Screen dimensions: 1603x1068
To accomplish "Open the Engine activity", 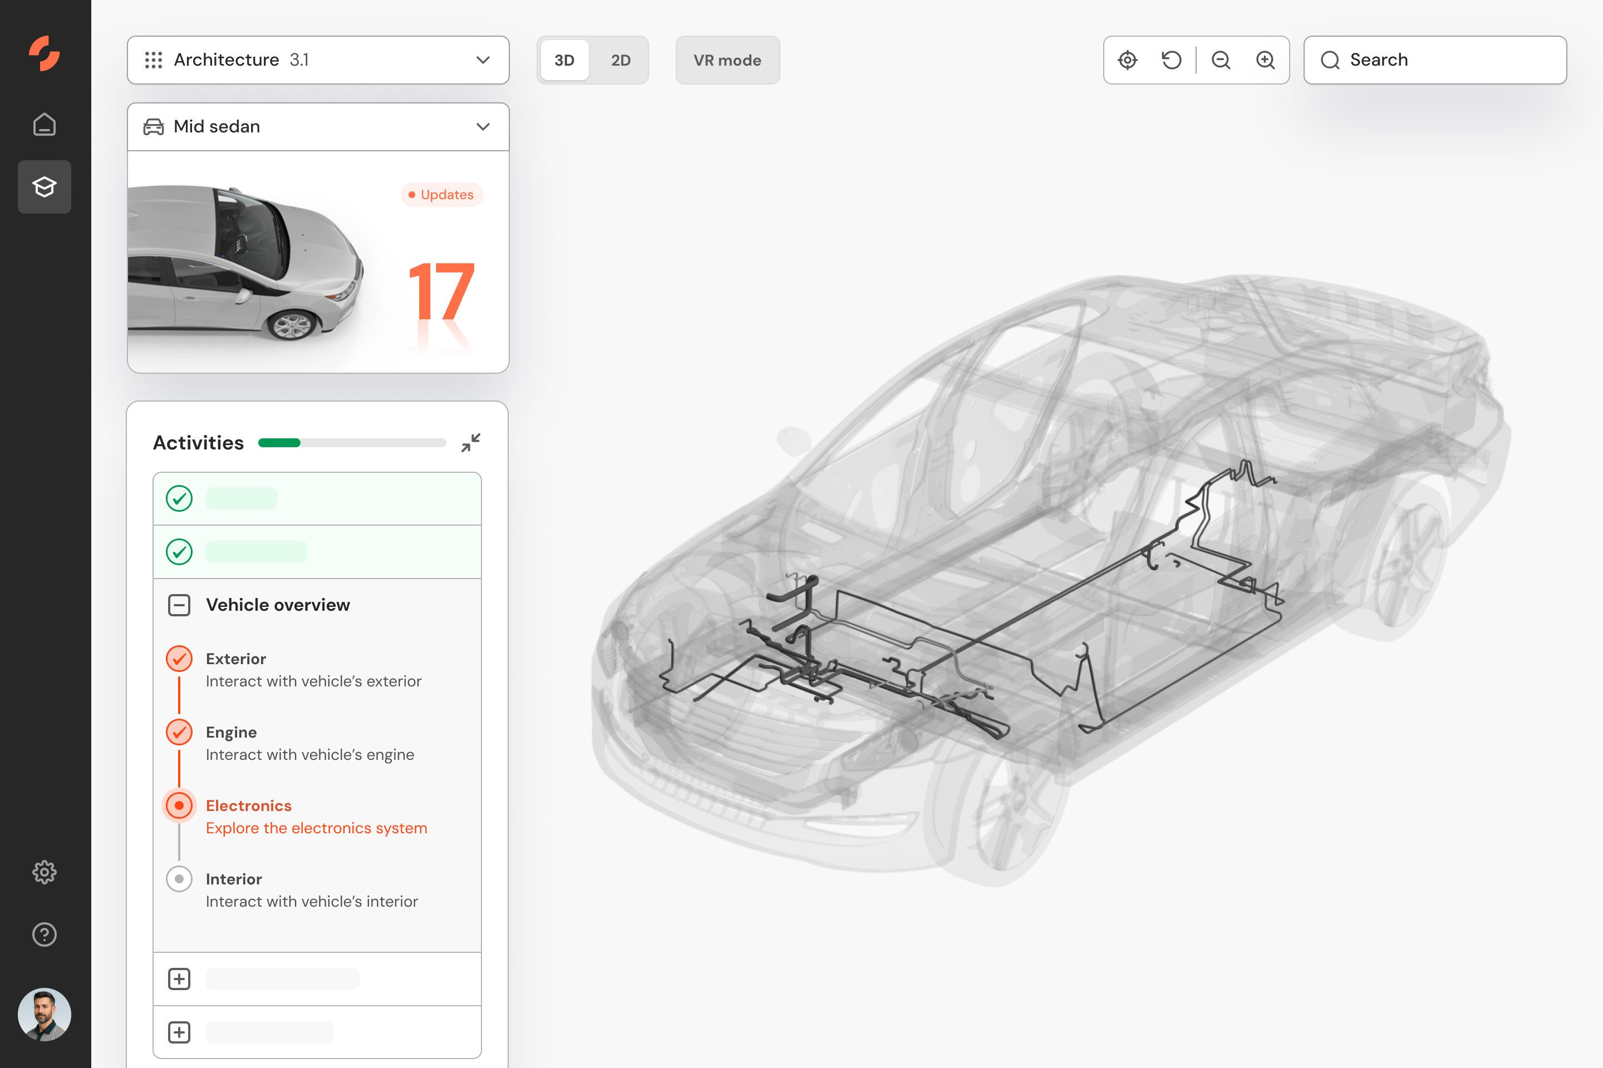I will click(x=310, y=743).
